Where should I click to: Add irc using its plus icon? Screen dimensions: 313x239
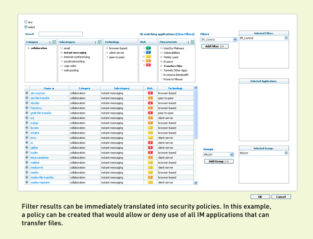pos(27,142)
